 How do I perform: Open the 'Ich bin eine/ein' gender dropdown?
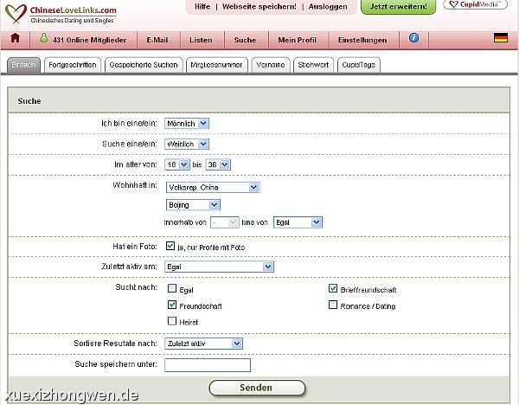pos(186,123)
